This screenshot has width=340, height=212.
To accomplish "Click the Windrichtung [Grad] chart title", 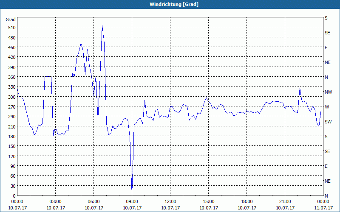I will pyautogui.click(x=174, y=4).
